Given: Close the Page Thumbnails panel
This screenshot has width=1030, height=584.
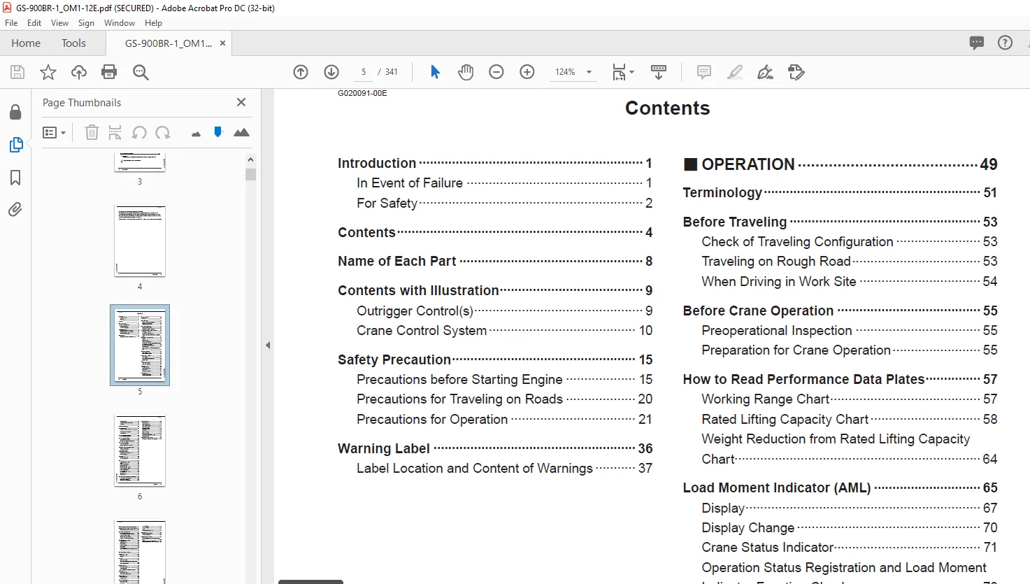Looking at the screenshot, I should [241, 102].
